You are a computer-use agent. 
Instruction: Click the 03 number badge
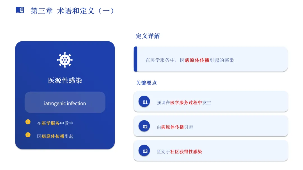click(x=145, y=151)
